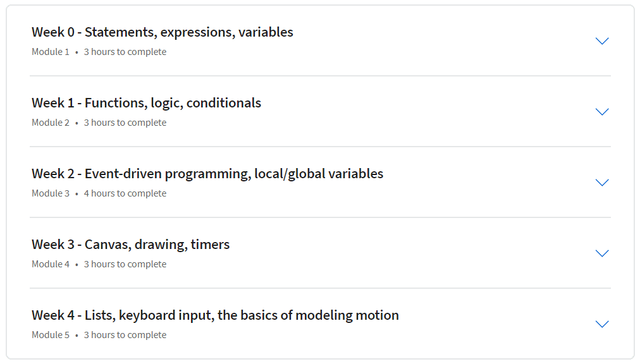Image resolution: width=640 pixels, height=364 pixels.
Task: Expand the Week 1 chevron arrow
Action: 602,112
